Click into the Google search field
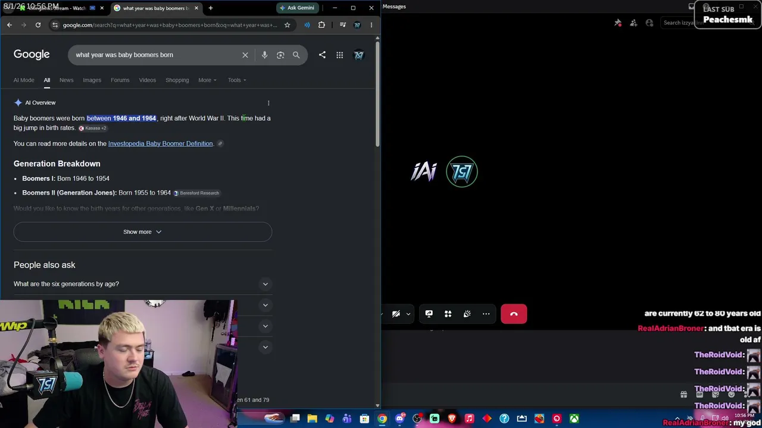The height and width of the screenshot is (428, 762). [x=155, y=55]
